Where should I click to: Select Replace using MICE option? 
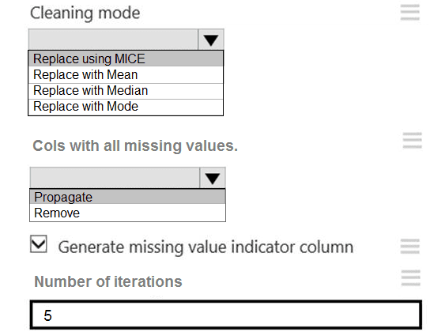tap(126, 58)
